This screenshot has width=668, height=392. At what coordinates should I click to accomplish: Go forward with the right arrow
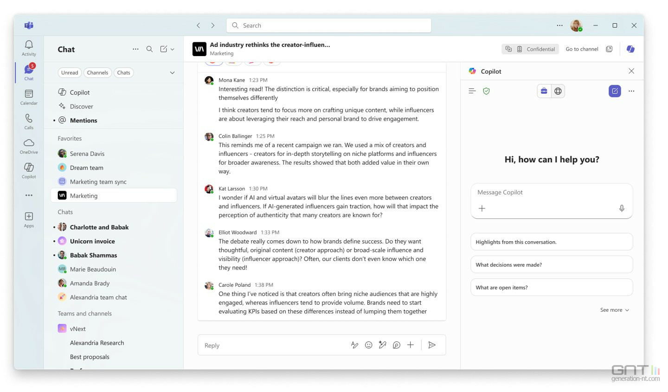click(x=213, y=26)
